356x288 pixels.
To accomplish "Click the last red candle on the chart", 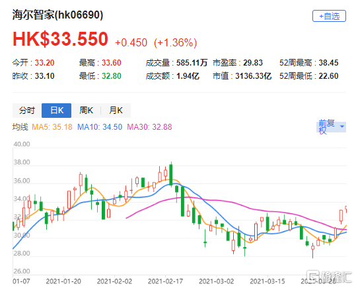I will pos(346,209).
